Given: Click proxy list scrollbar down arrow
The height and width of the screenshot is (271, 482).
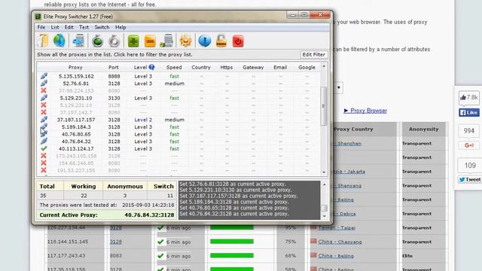Looking at the screenshot, I should pos(324,172).
